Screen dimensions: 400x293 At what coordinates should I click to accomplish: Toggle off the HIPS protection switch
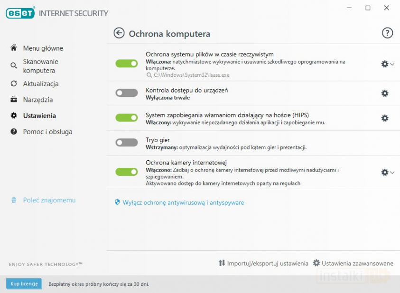click(x=127, y=118)
